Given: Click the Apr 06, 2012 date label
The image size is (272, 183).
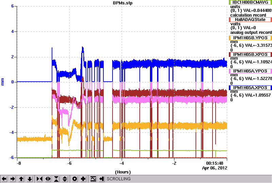Looking at the screenshot, I should (215, 168).
